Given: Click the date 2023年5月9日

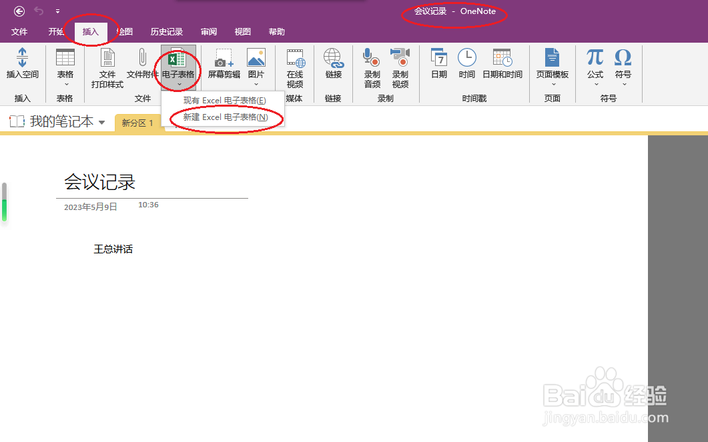Looking at the screenshot, I should [90, 207].
